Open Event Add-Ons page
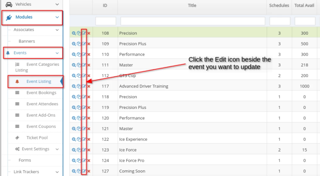Screen dimensions: 320x176 coord(41,115)
